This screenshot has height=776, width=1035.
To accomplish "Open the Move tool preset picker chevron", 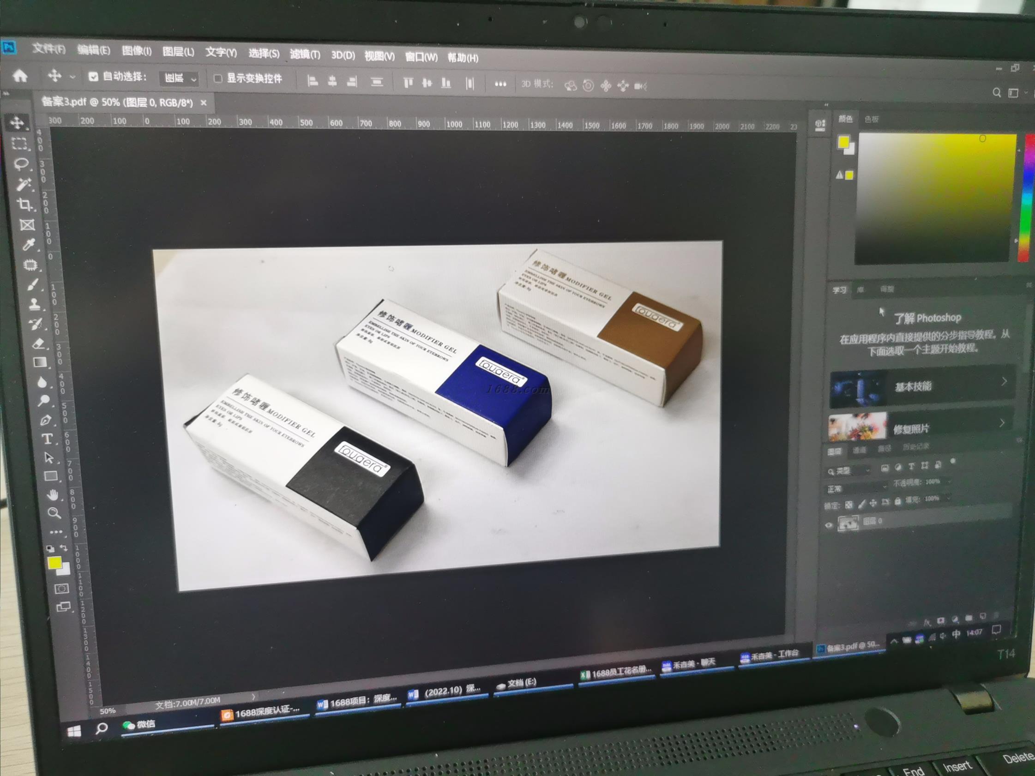I will point(72,77).
